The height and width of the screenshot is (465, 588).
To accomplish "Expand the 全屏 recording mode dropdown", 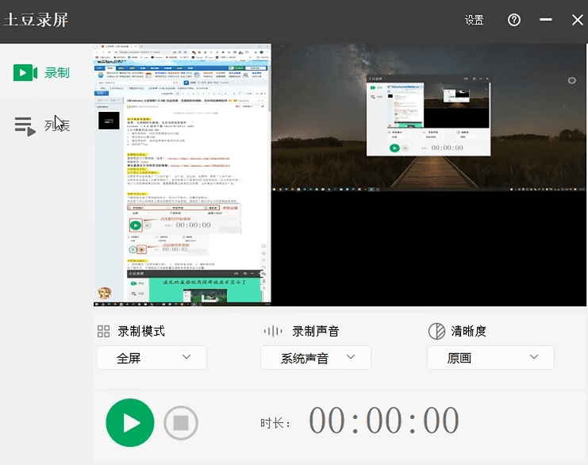I will pos(152,358).
